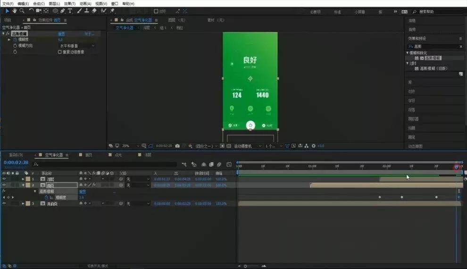This screenshot has width=467, height=269.
Task: Select the Brush tool
Action: pos(79,11)
